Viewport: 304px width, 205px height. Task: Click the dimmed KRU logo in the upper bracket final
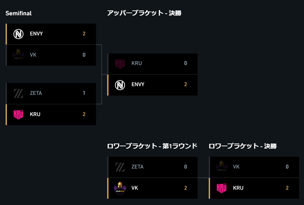click(120, 64)
